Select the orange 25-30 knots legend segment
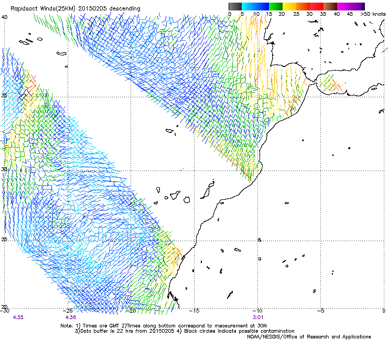Viewport: 388px width, 340px height. [303, 6]
